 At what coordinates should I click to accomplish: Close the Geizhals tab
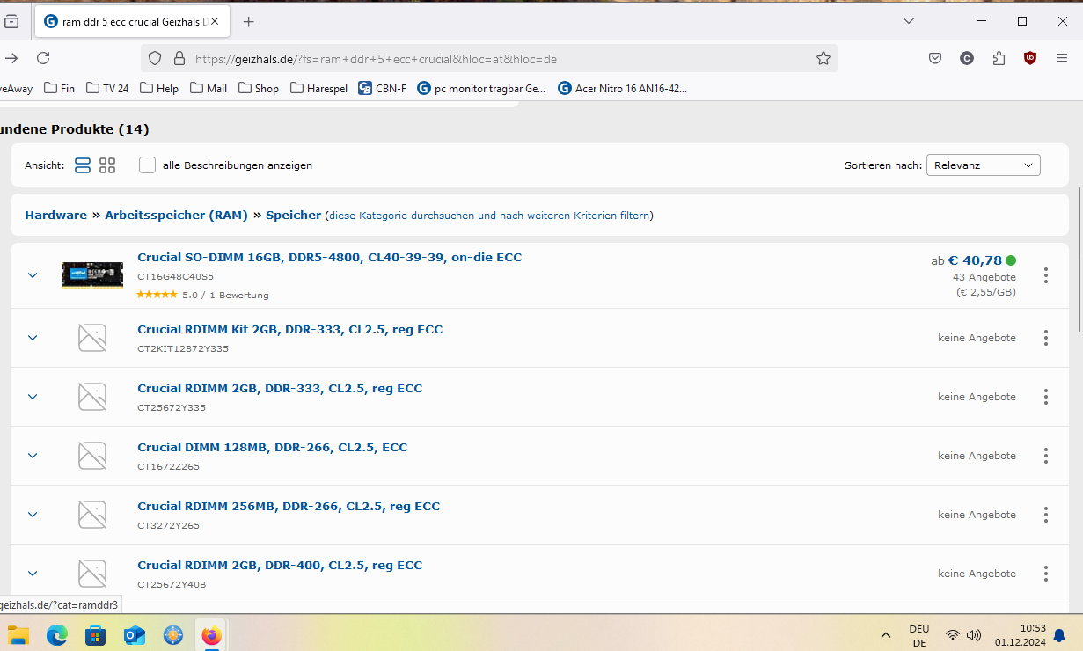pos(216,21)
